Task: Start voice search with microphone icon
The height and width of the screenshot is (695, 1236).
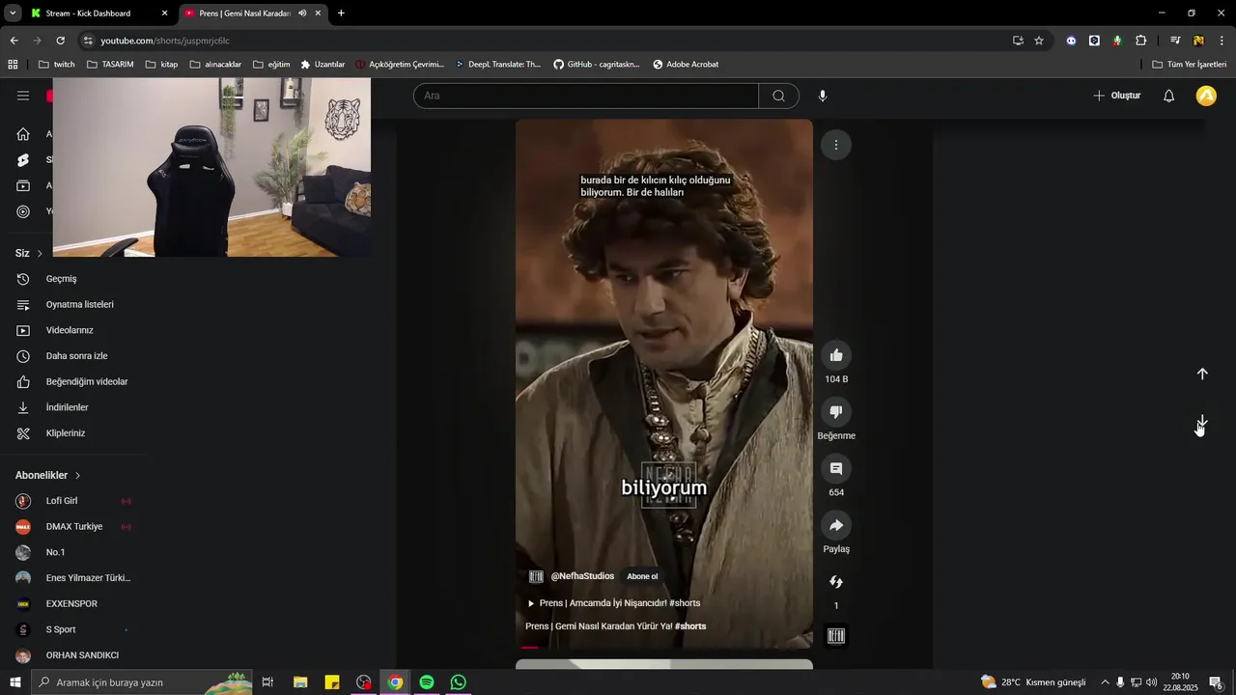Action: pos(823,96)
